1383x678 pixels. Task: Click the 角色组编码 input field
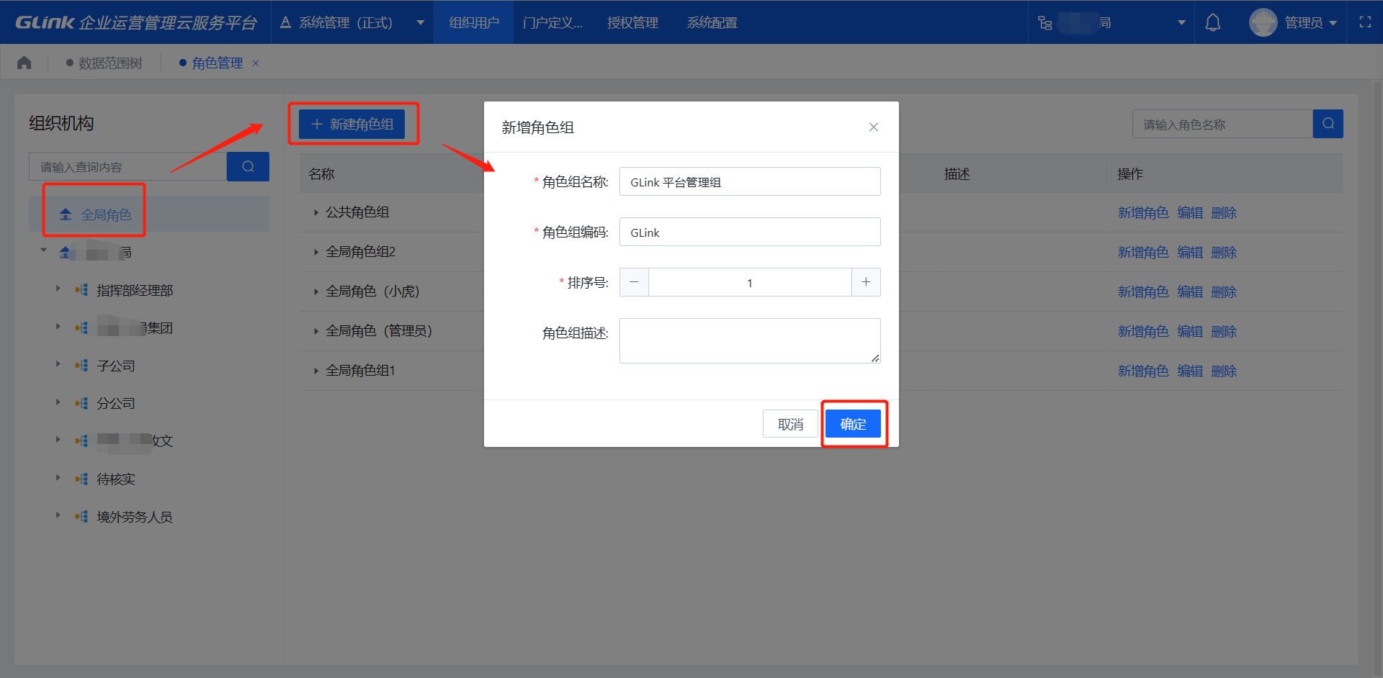coord(750,232)
